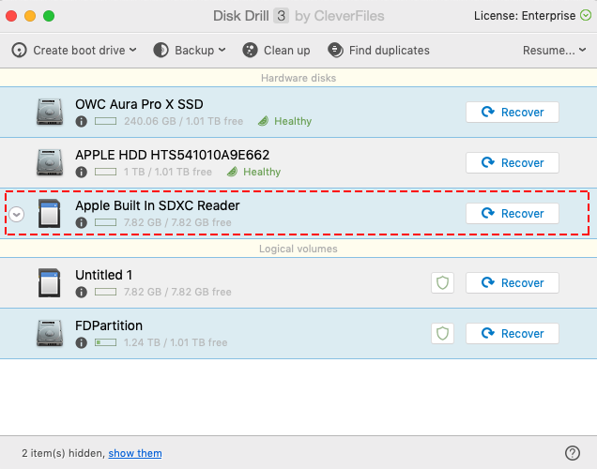Open the Resume... menu

[554, 51]
